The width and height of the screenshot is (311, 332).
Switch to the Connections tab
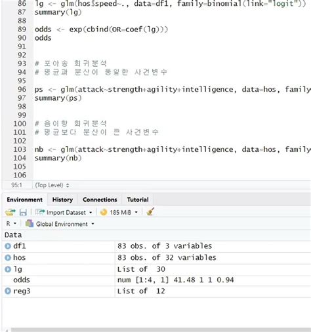tap(100, 200)
